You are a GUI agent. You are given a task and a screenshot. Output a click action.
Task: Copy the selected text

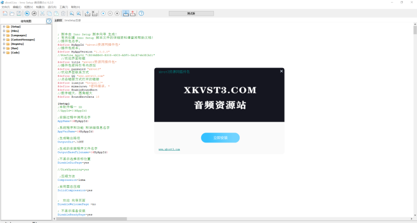tap(49, 14)
